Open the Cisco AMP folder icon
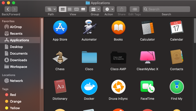Image resolution: width=196 pixels, height=111 pixels. [x=118, y=57]
